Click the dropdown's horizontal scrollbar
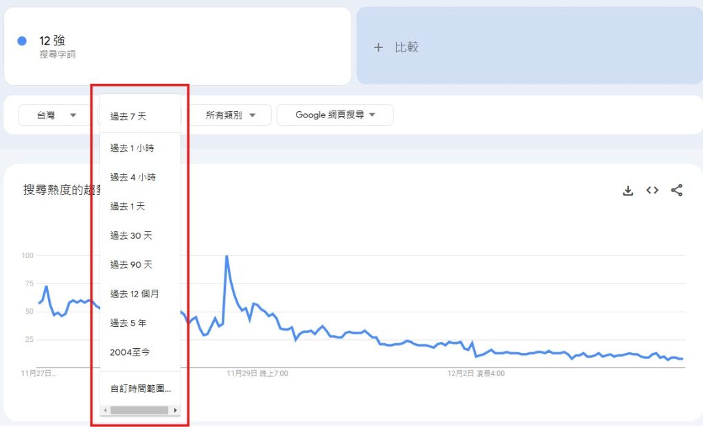Viewport: 703px width, 427px height. (x=139, y=410)
